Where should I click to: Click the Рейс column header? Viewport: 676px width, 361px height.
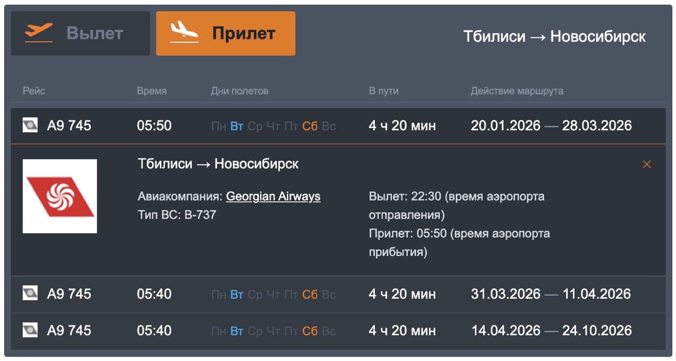tap(33, 91)
